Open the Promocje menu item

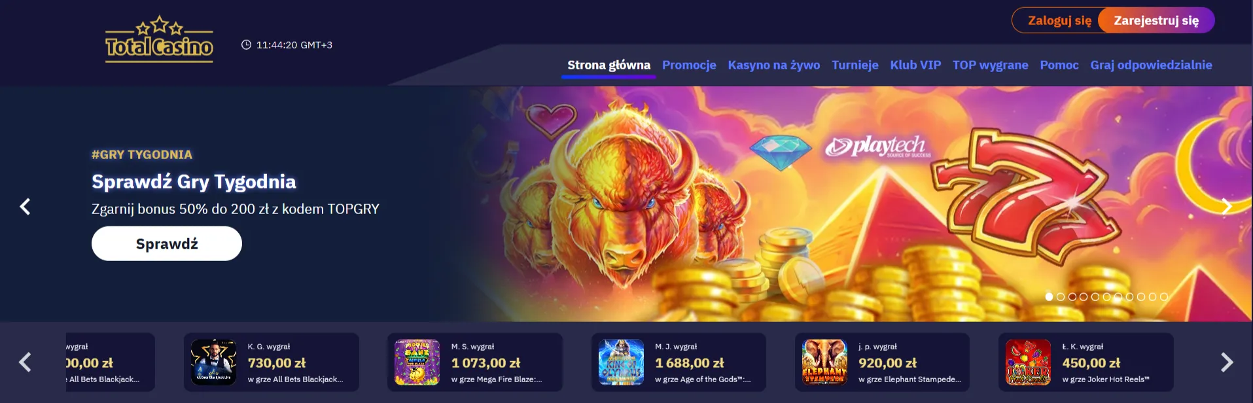(689, 65)
